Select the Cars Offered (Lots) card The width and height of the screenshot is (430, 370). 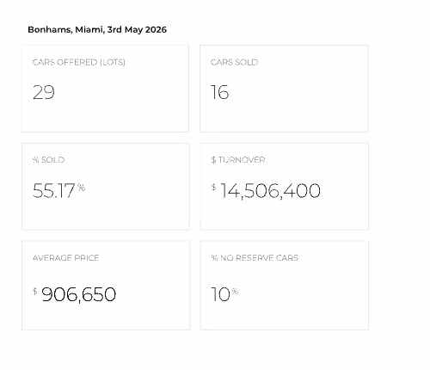pos(105,89)
